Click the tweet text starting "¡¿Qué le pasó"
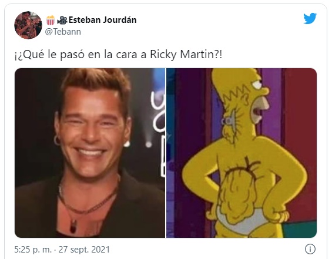 [x=118, y=55]
